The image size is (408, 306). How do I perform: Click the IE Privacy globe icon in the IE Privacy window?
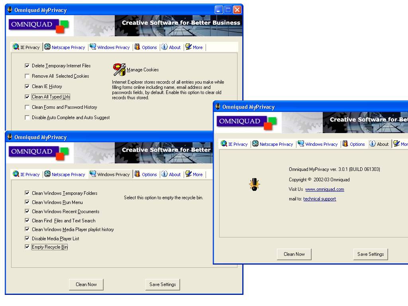point(16,47)
